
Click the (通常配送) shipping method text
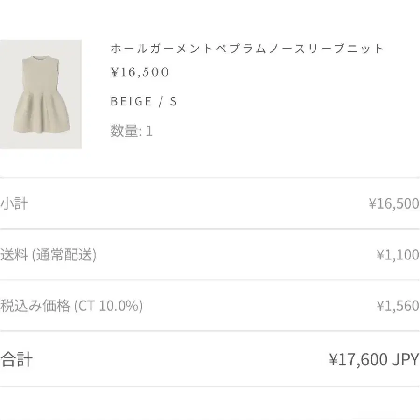point(64,255)
